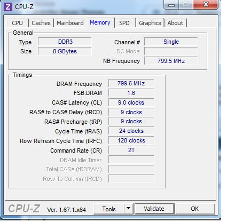
Task: Click the Command Rate (CR) label
Action: pyautogui.click(x=76, y=150)
